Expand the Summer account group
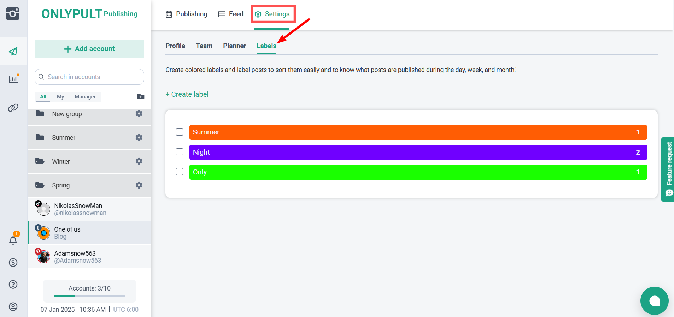Image resolution: width=674 pixels, height=317 pixels. tap(64, 138)
